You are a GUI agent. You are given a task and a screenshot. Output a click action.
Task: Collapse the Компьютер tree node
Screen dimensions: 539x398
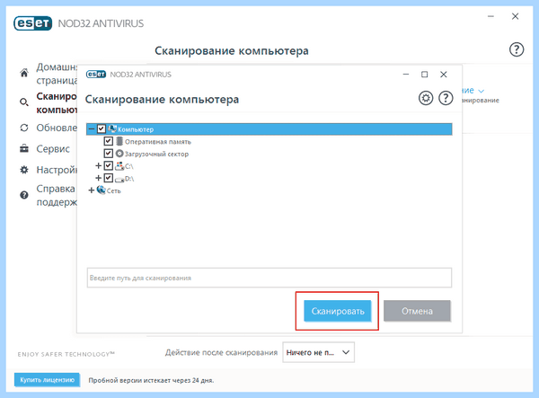click(92, 128)
